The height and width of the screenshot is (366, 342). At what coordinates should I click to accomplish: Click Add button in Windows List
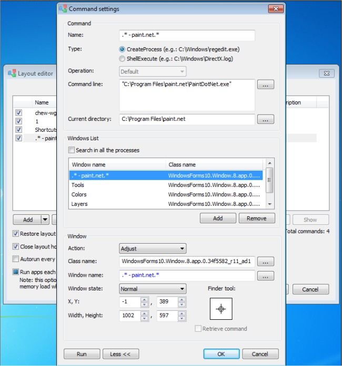[218, 218]
